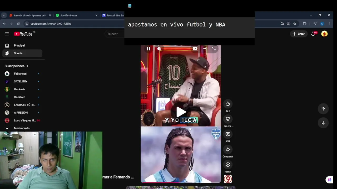337x189 pixels.
Task: Dislike the Short with thumbs down
Action: tap(228, 119)
